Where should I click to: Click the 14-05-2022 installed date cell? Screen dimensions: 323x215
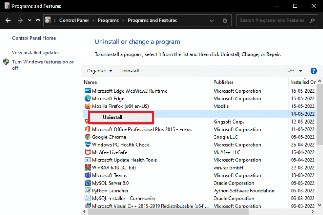[x=303, y=114]
